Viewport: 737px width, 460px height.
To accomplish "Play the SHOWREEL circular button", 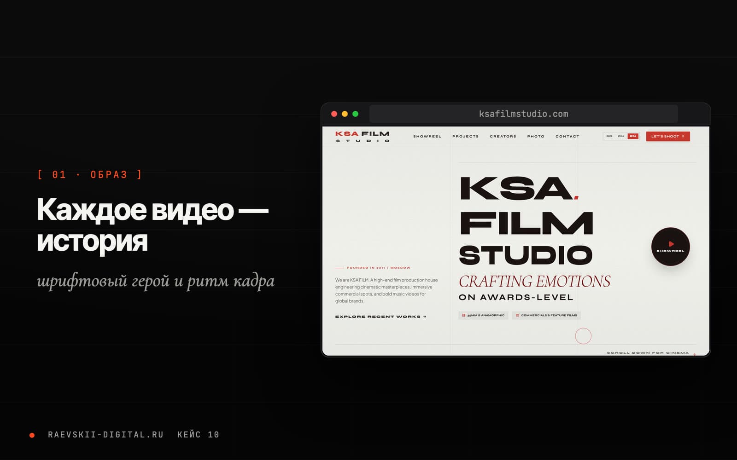I will pyautogui.click(x=670, y=247).
